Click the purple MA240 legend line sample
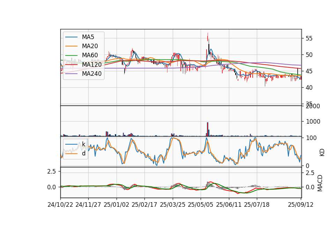335x241 pixels. (x=71, y=74)
